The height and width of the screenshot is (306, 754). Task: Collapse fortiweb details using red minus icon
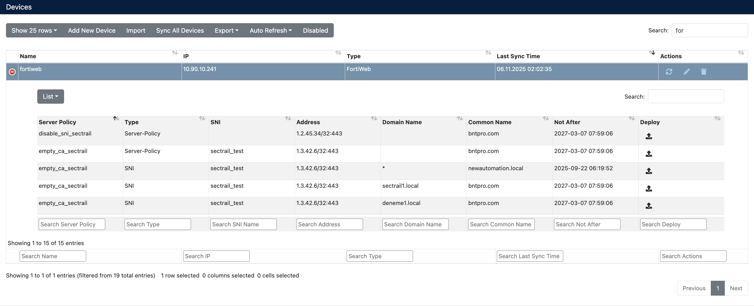[x=12, y=72]
